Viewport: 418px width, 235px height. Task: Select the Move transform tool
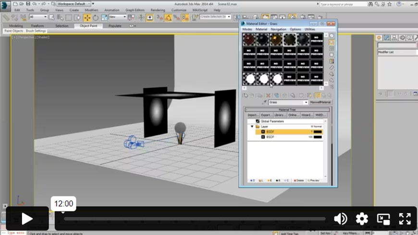87,18
